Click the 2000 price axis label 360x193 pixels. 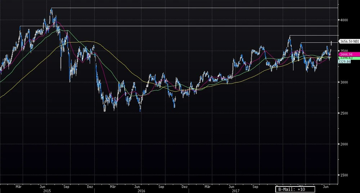[344, 144]
